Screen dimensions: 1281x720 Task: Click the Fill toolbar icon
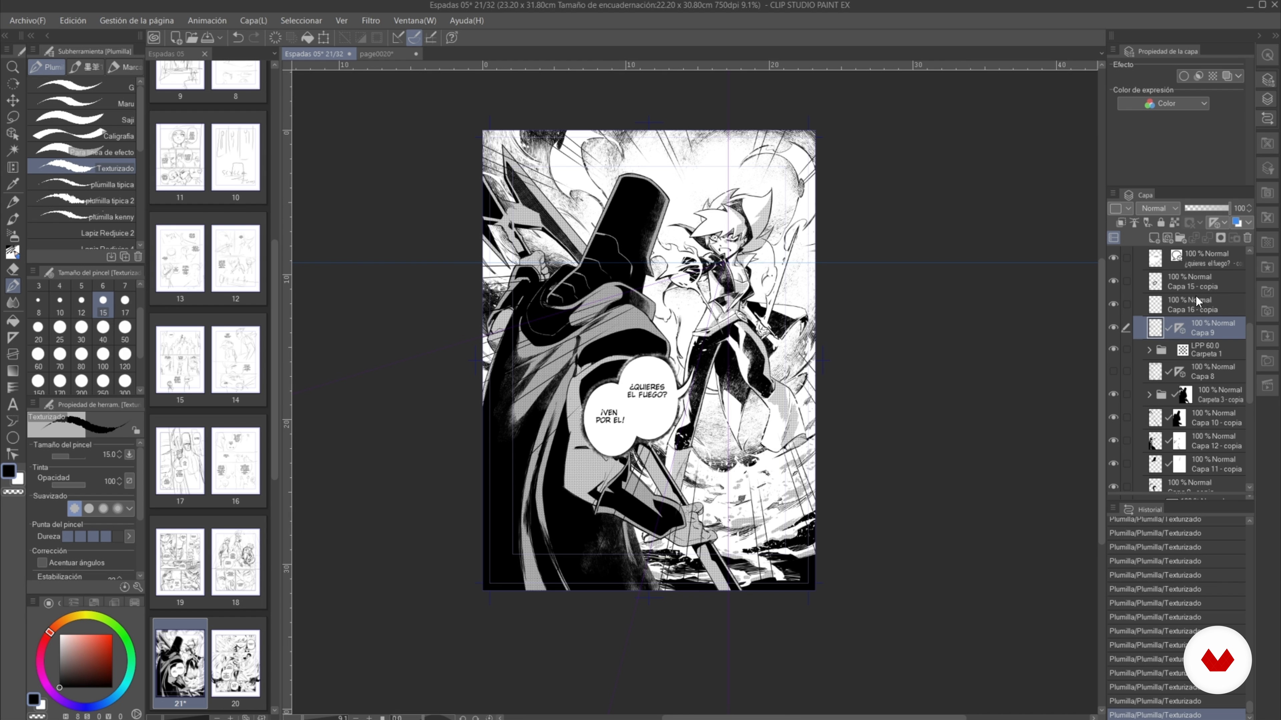308,37
